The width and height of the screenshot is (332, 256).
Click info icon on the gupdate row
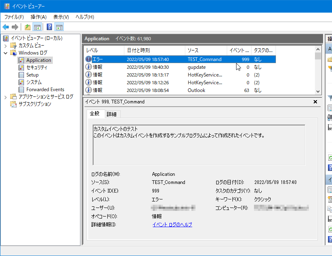89,67
